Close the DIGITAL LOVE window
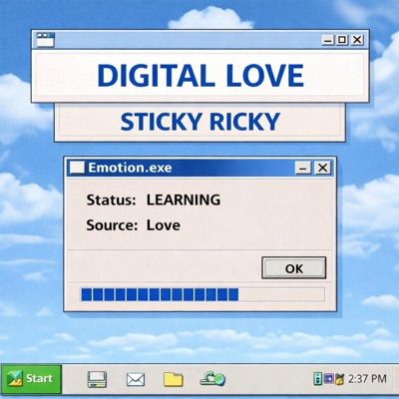Viewport: 399px width, 399px height. pyautogui.click(x=357, y=40)
